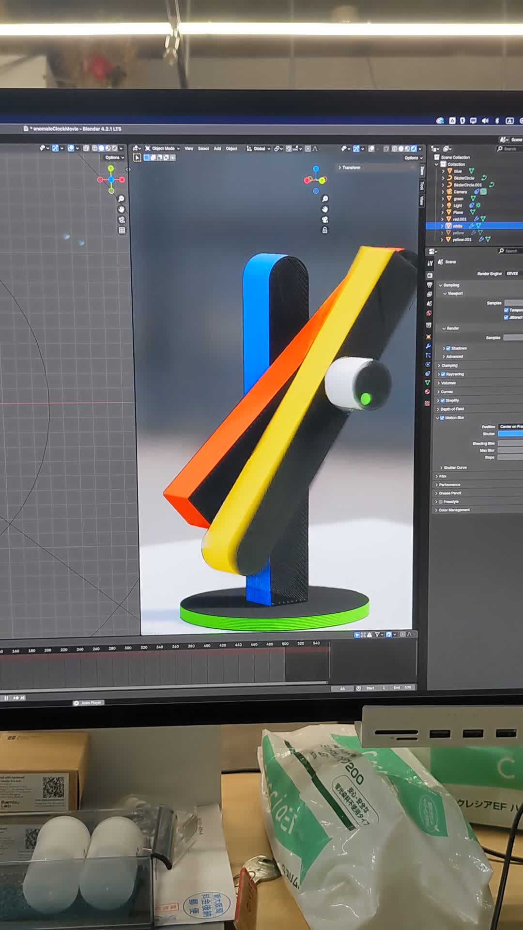Uncheck the Raytracing checkbox
This screenshot has width=523, height=930.
point(443,374)
